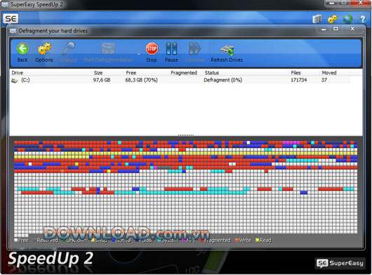The width and height of the screenshot is (372, 275).
Task: Minimize the Defragment your hard drives window
Action: click(324, 29)
